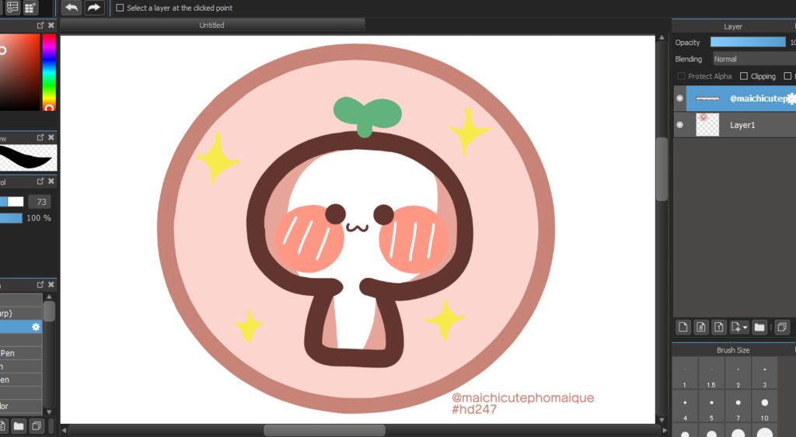Select the brush row ending in 'Pen'
Viewport: 796px width, 437px height.
[x=21, y=353]
